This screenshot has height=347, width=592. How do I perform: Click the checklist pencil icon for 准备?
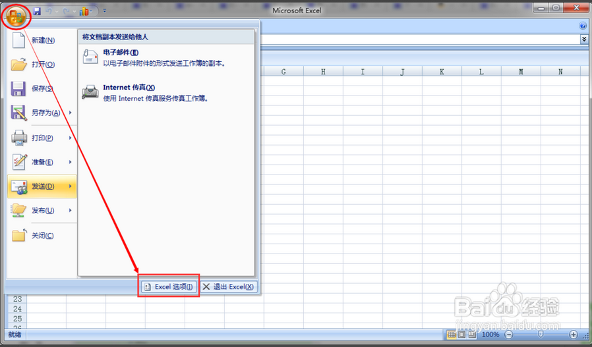coord(19,162)
